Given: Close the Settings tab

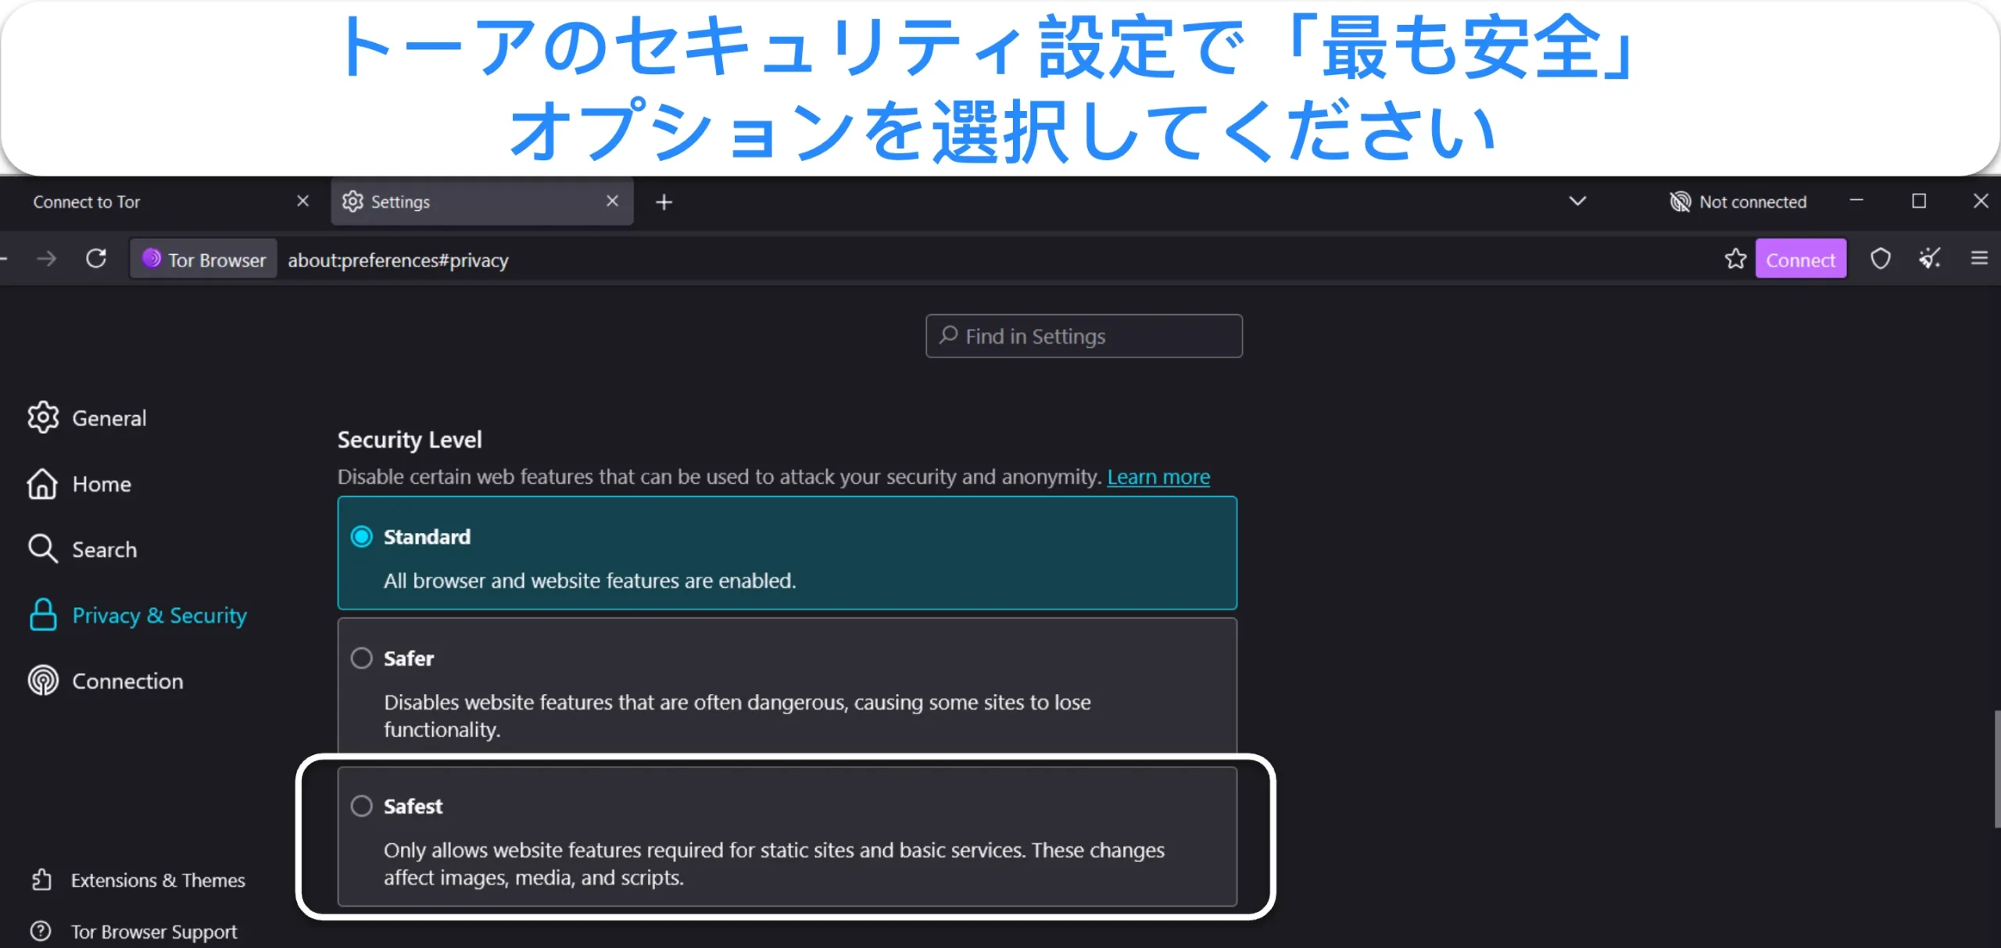Looking at the screenshot, I should 612,202.
